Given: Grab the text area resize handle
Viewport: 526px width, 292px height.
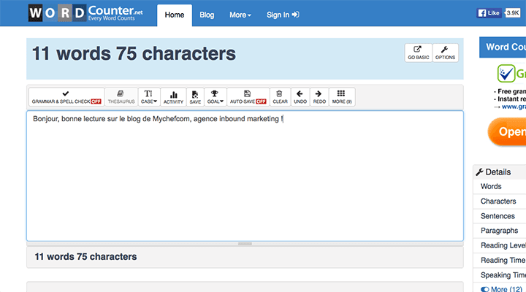Looking at the screenshot, I should (245, 244).
